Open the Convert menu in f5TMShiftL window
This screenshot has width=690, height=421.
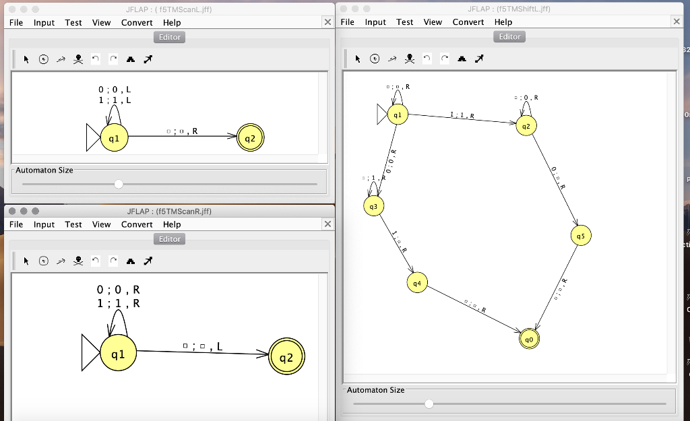[x=468, y=22]
